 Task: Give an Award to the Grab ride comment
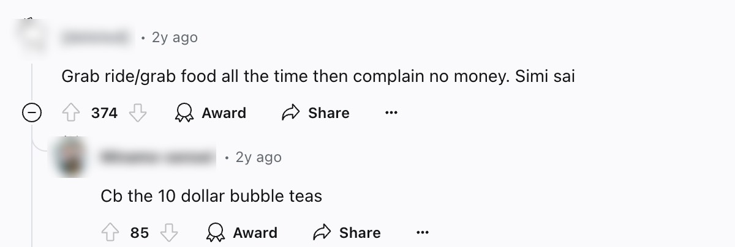(x=211, y=113)
